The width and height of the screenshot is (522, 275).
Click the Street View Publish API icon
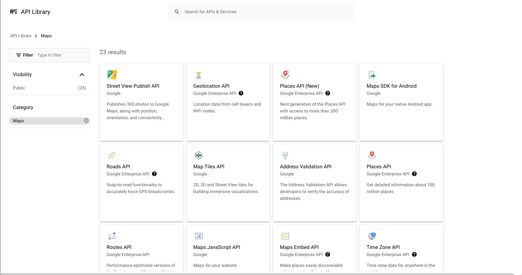click(x=112, y=75)
